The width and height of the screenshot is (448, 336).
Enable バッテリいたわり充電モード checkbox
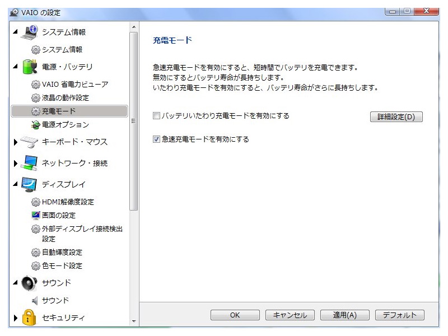click(x=156, y=116)
